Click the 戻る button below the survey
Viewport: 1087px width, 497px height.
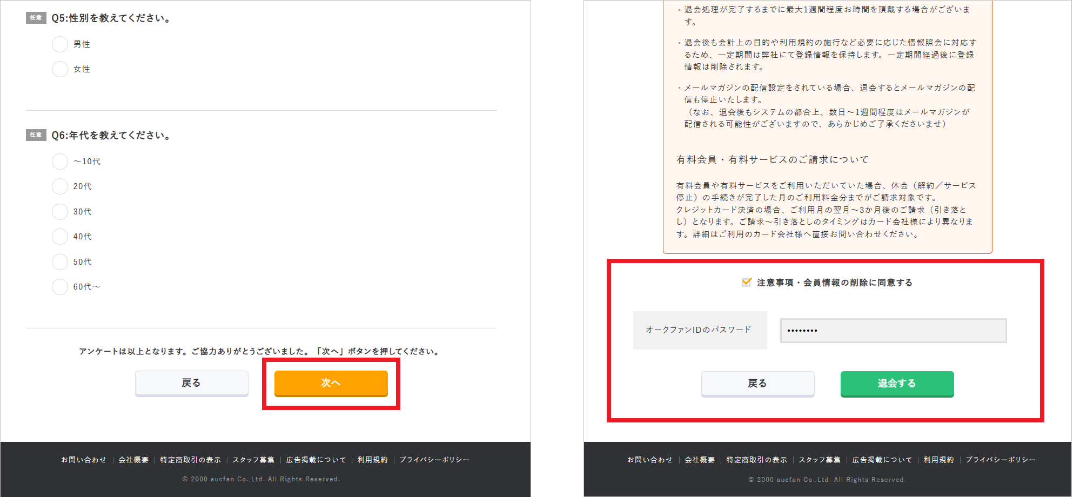coord(191,382)
